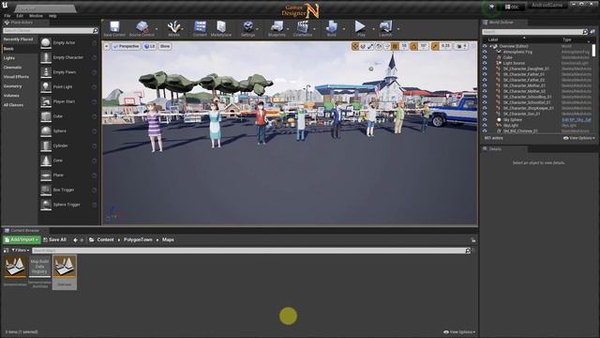Toggle viewport rotation snapping icon

pos(413,46)
